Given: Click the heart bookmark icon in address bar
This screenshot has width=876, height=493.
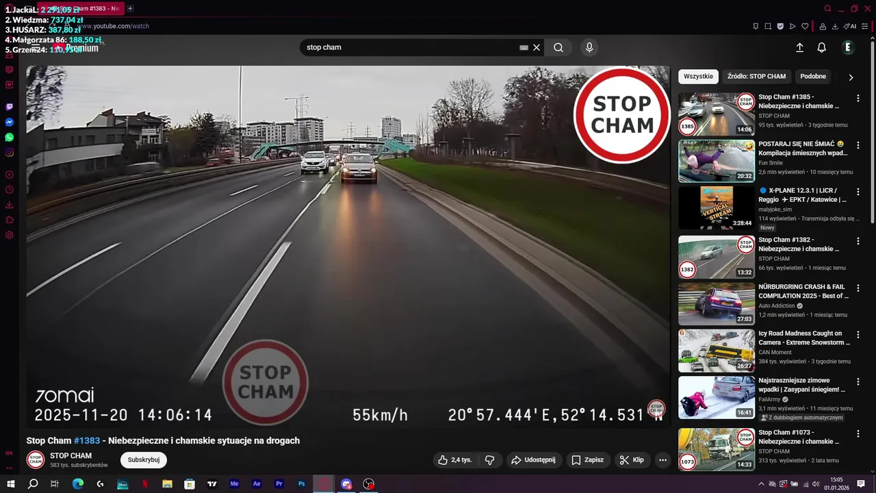Looking at the screenshot, I should 805,26.
